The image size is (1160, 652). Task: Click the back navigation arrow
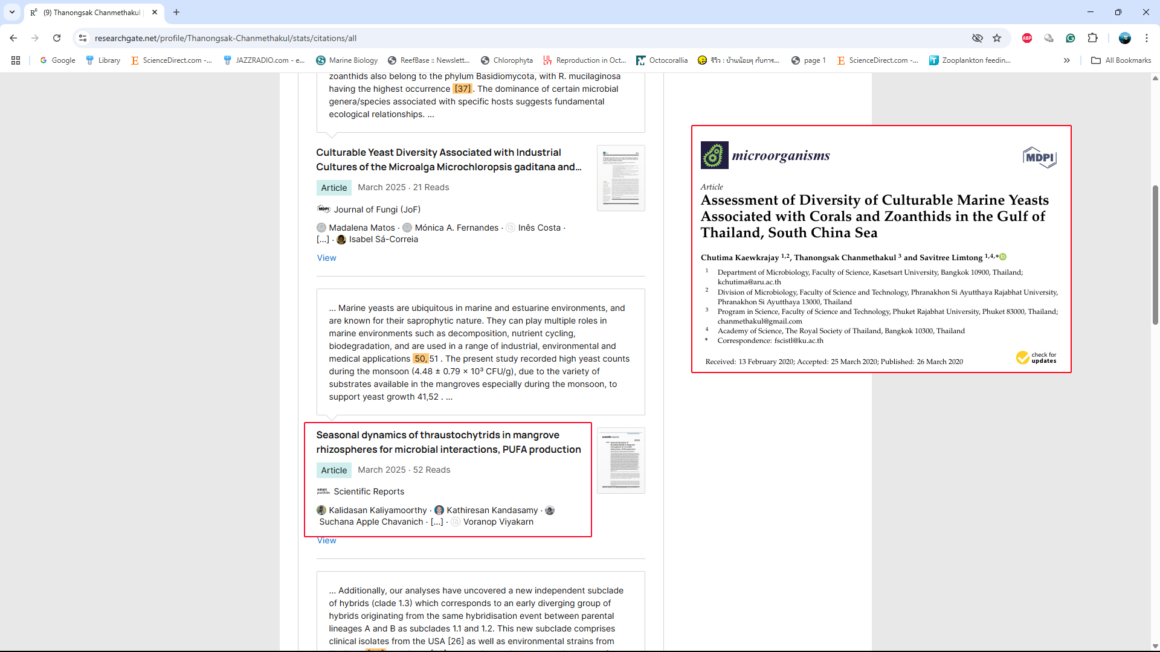pos(13,38)
